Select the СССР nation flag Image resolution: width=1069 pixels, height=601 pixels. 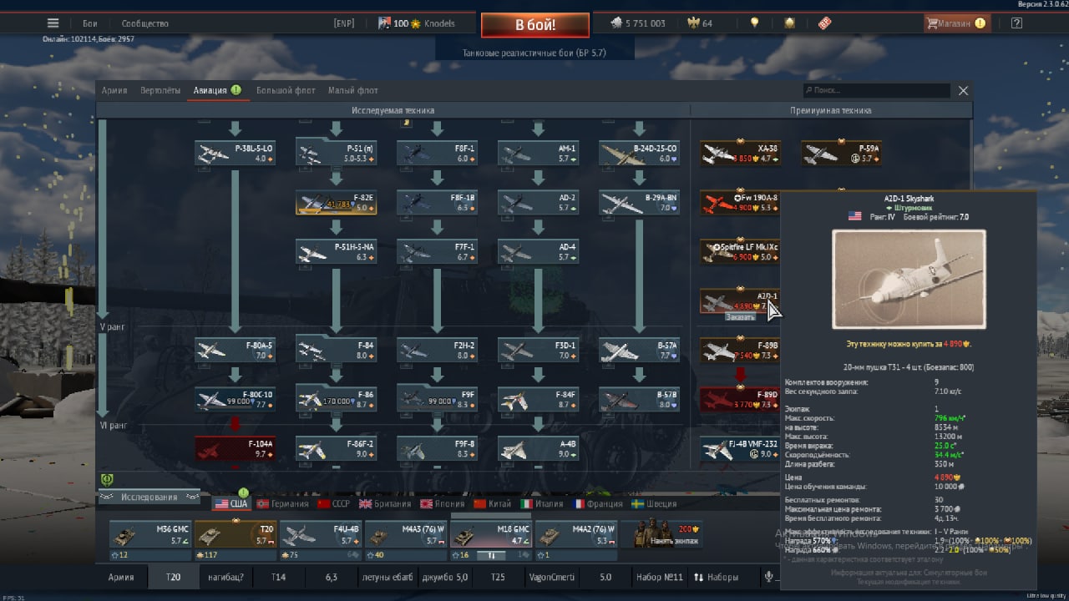334,504
